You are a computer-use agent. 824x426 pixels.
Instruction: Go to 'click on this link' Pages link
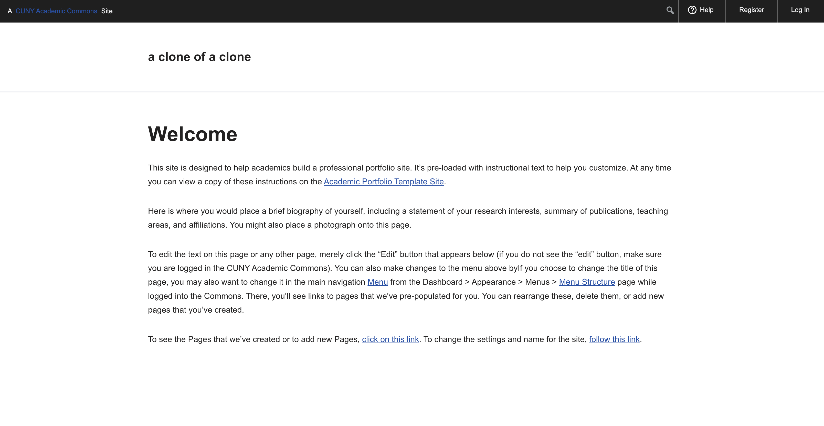[390, 339]
